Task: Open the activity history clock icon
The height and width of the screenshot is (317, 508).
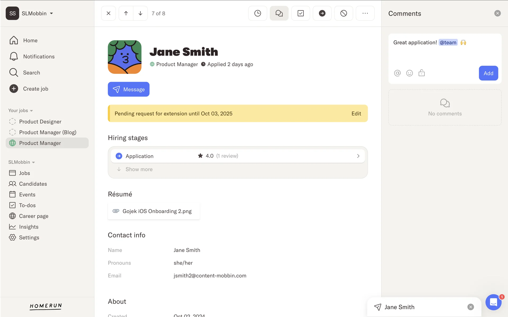Action: coord(257,13)
